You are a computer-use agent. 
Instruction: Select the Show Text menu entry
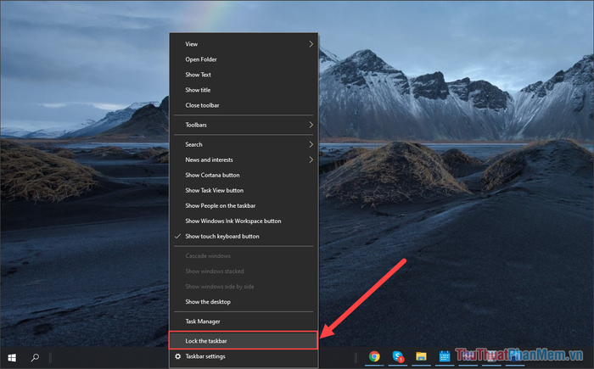point(244,75)
